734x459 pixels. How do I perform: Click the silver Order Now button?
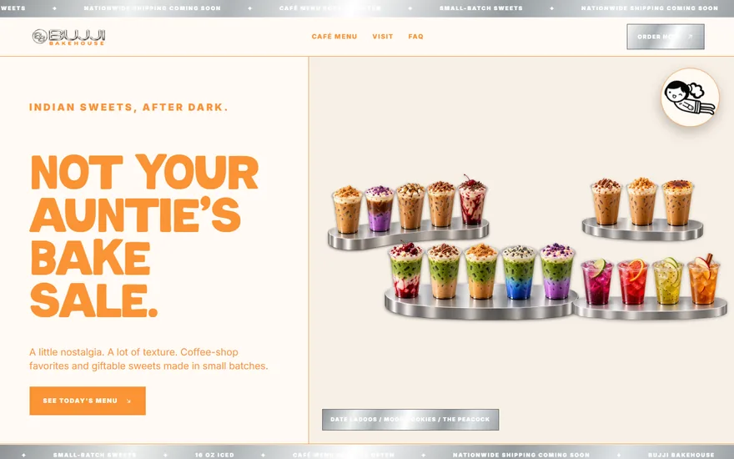[x=666, y=37]
